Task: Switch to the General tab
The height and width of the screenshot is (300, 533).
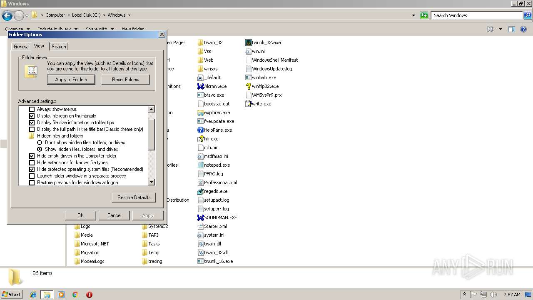Action: click(x=21, y=47)
